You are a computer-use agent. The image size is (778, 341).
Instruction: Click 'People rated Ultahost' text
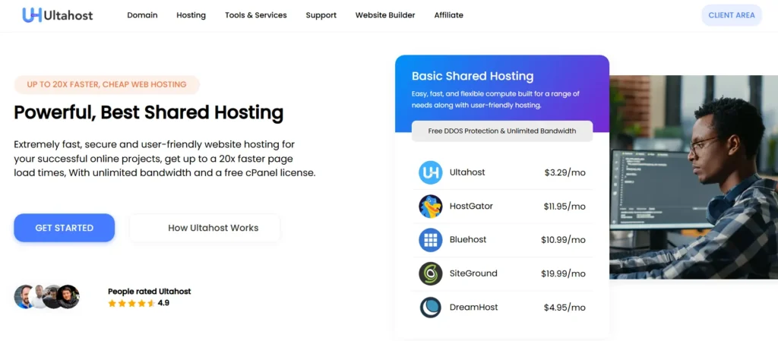pyautogui.click(x=150, y=292)
